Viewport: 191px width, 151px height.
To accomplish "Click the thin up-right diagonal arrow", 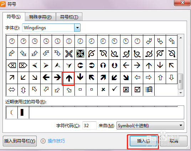I will tap(12, 78).
